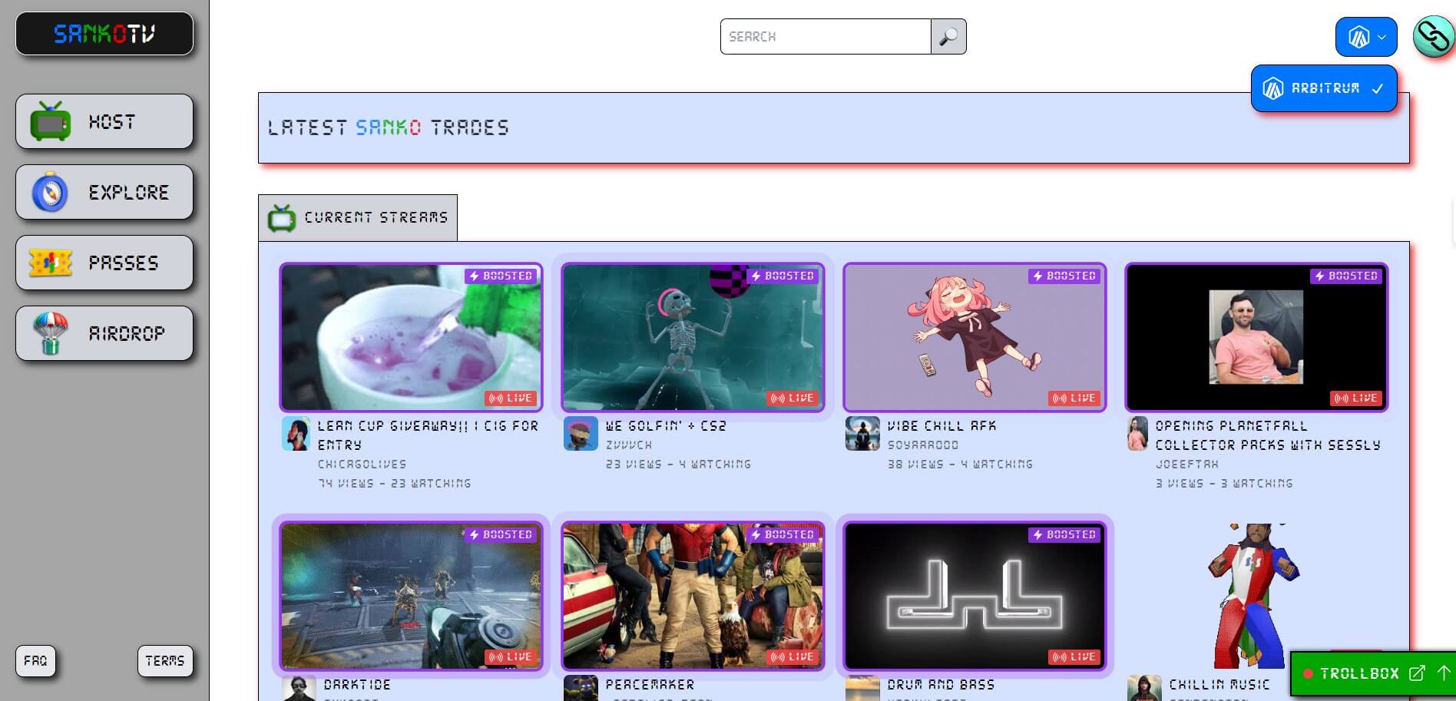The width and height of the screenshot is (1456, 701).
Task: Click the Drum and Bass streamer avatar
Action: tap(862, 688)
